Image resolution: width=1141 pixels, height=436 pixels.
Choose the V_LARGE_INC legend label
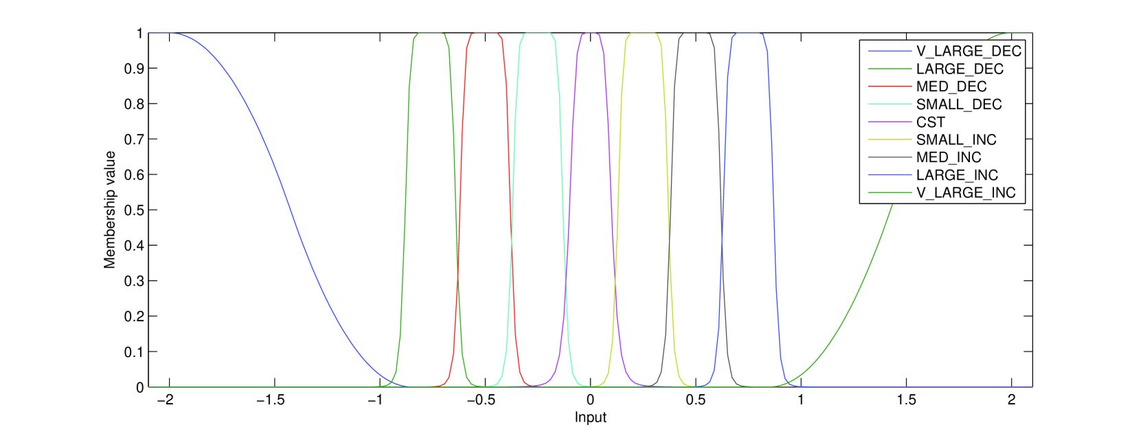(x=966, y=193)
